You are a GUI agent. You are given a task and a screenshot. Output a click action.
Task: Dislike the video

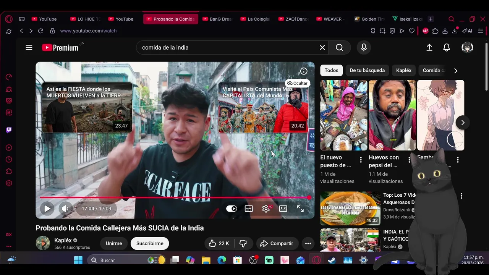pyautogui.click(x=243, y=243)
